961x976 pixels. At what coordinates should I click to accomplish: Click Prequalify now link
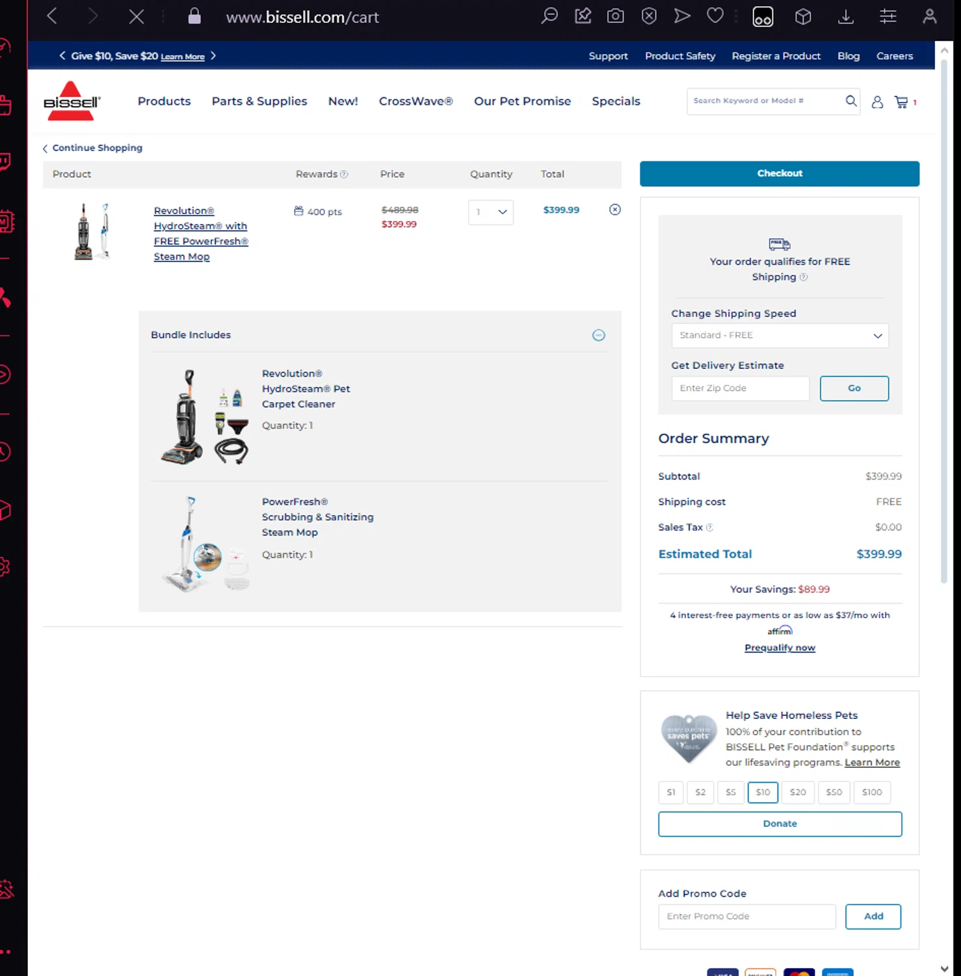[780, 647]
